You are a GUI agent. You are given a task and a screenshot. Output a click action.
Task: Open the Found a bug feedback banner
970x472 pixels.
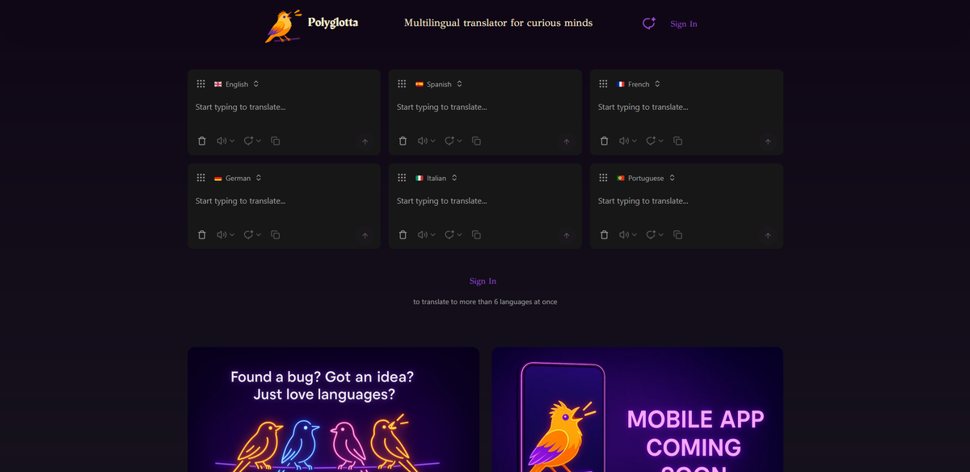(x=334, y=410)
